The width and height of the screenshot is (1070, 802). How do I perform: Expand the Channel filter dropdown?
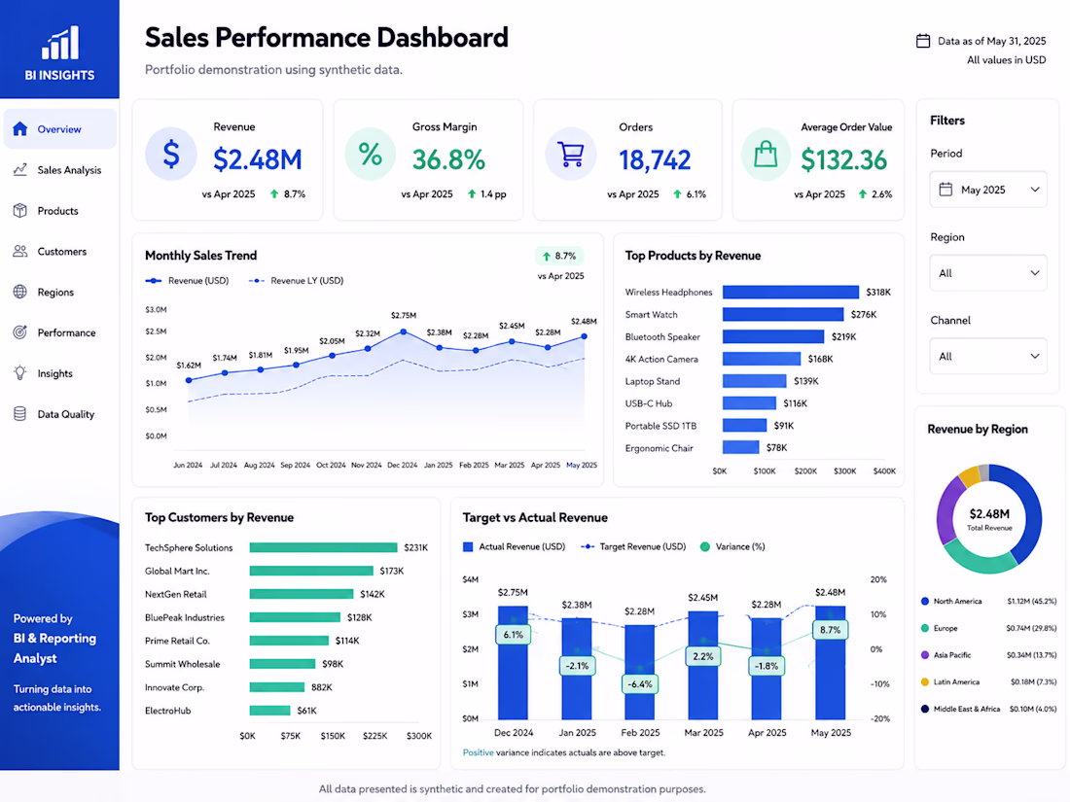[988, 356]
